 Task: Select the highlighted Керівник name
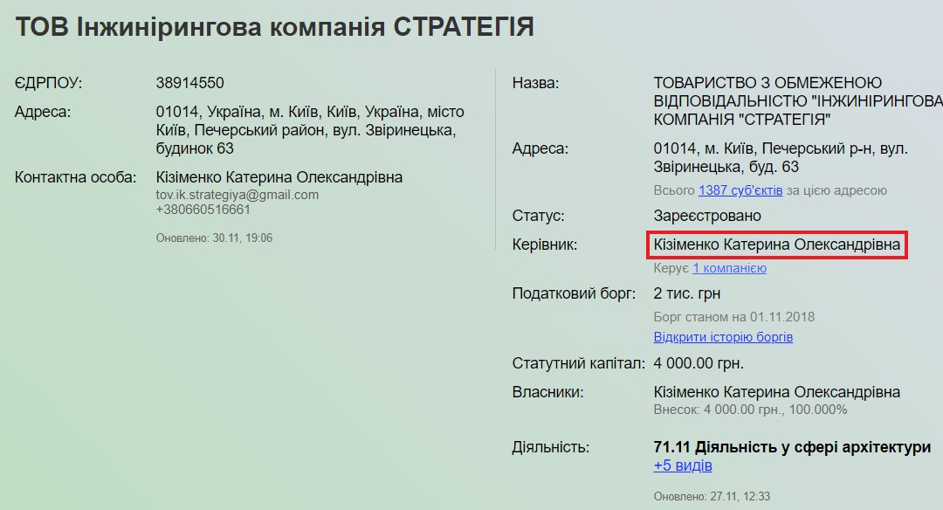point(776,245)
